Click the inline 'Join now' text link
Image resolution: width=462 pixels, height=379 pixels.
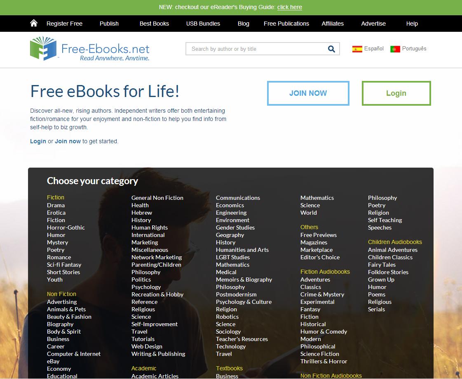click(68, 141)
